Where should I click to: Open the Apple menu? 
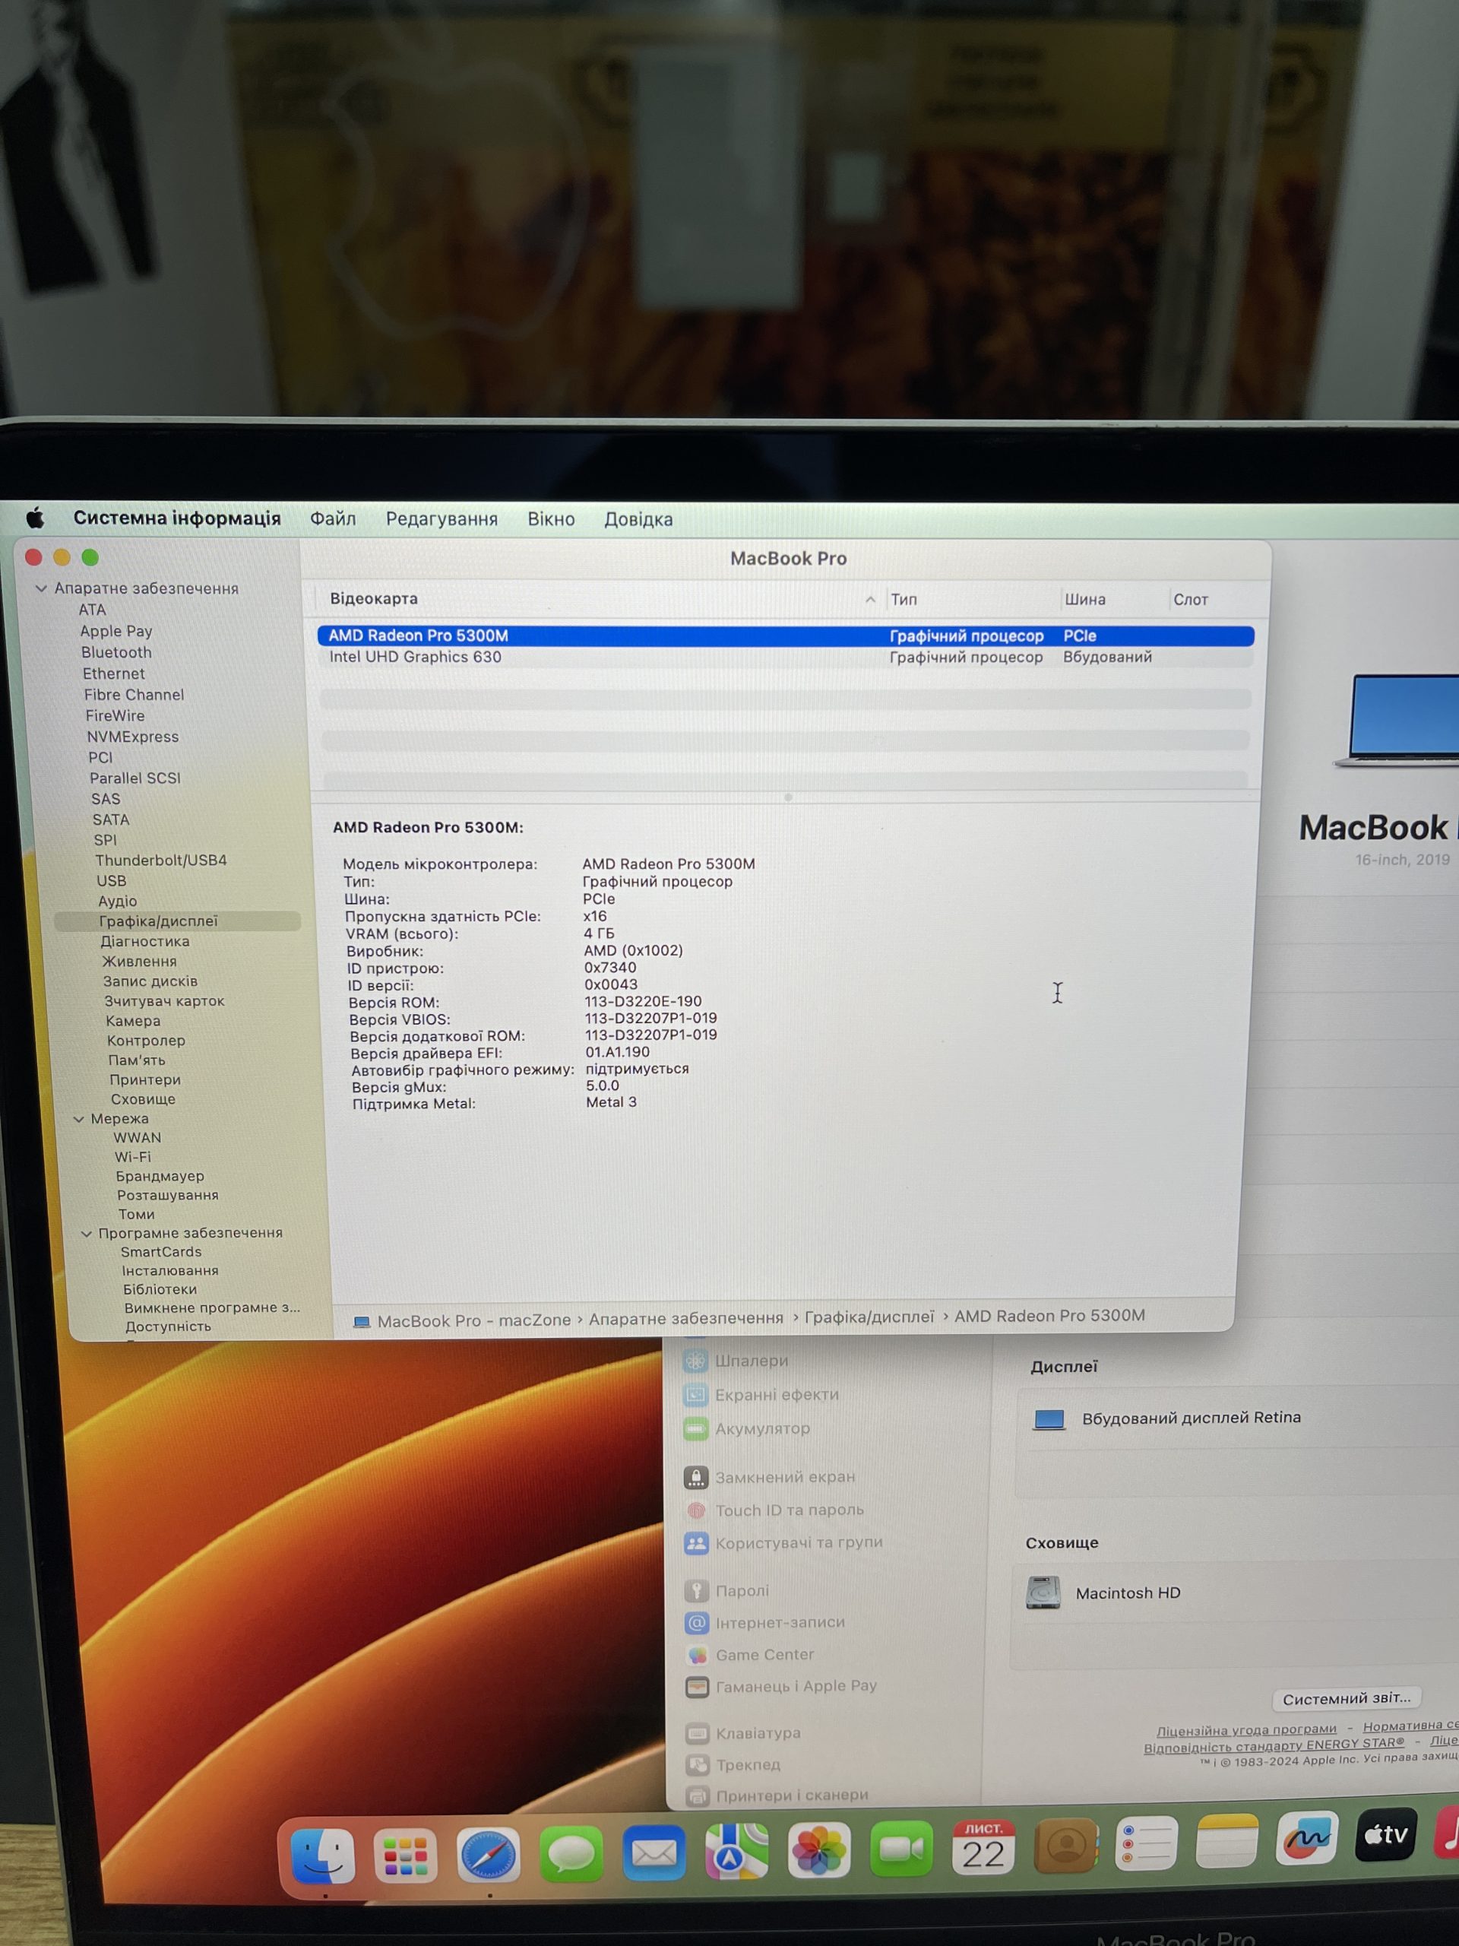coord(35,518)
